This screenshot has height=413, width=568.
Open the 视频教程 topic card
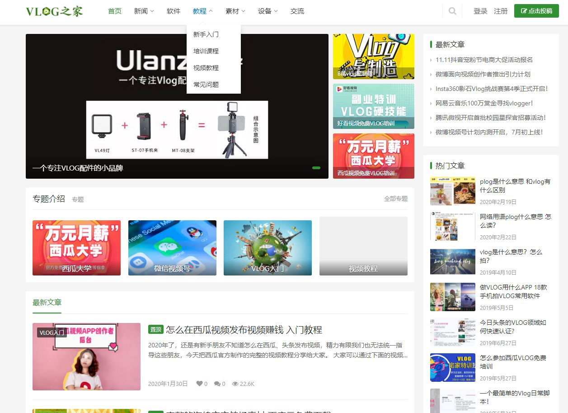click(x=363, y=246)
